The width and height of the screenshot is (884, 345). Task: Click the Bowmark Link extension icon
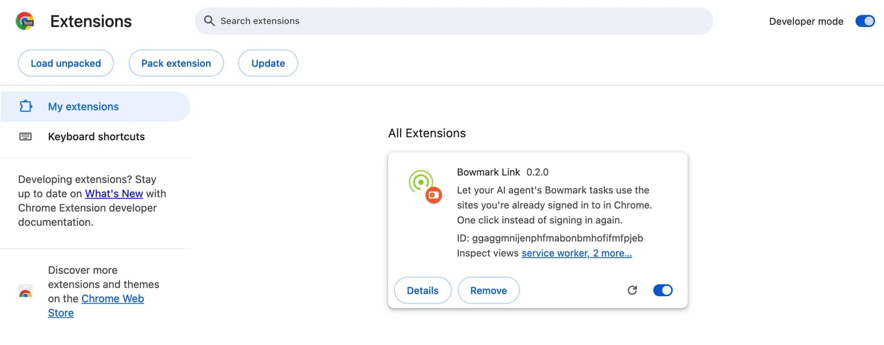[x=425, y=186]
